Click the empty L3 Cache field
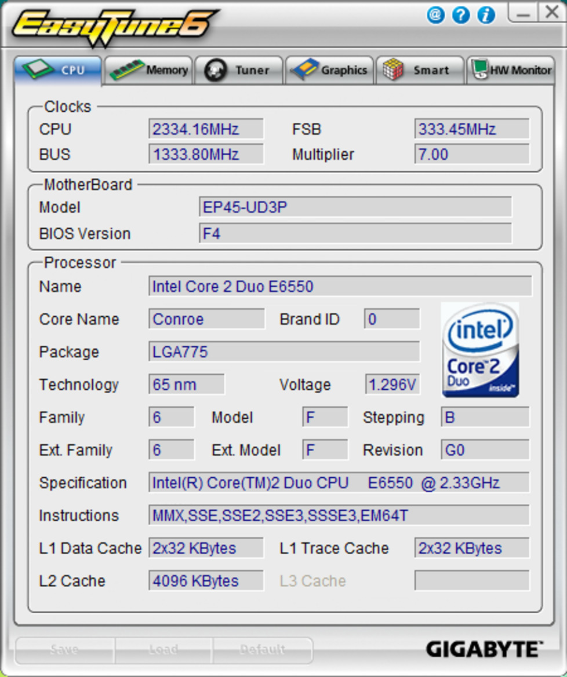 (x=472, y=581)
